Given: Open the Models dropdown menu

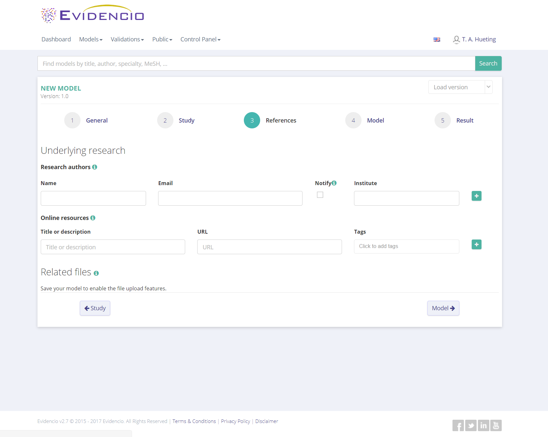Looking at the screenshot, I should click(x=91, y=39).
